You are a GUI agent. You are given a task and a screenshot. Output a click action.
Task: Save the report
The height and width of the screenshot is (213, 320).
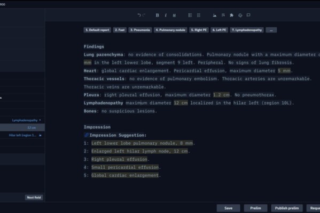click(228, 208)
